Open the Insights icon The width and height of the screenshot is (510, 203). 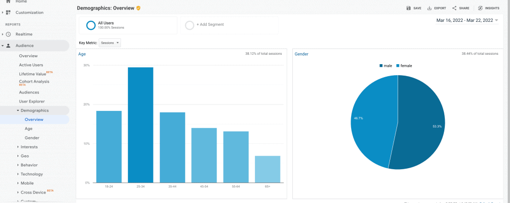480,8
